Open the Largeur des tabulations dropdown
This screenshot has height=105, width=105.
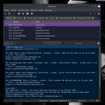pos(60,101)
